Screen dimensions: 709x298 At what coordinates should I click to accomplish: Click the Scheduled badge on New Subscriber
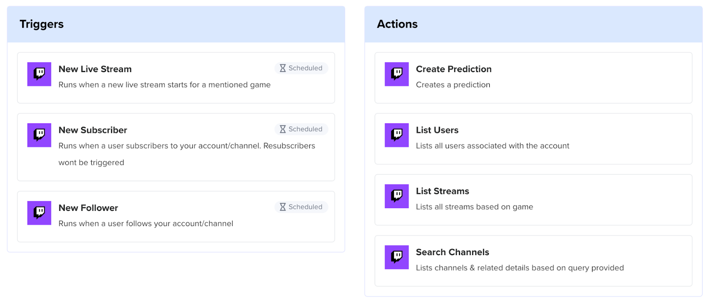coord(301,129)
